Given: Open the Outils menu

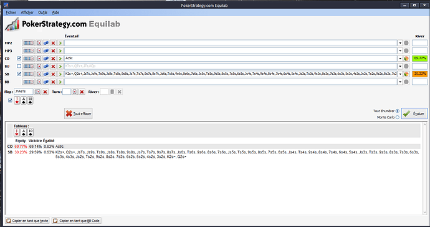Looking at the screenshot, I should [42, 12].
